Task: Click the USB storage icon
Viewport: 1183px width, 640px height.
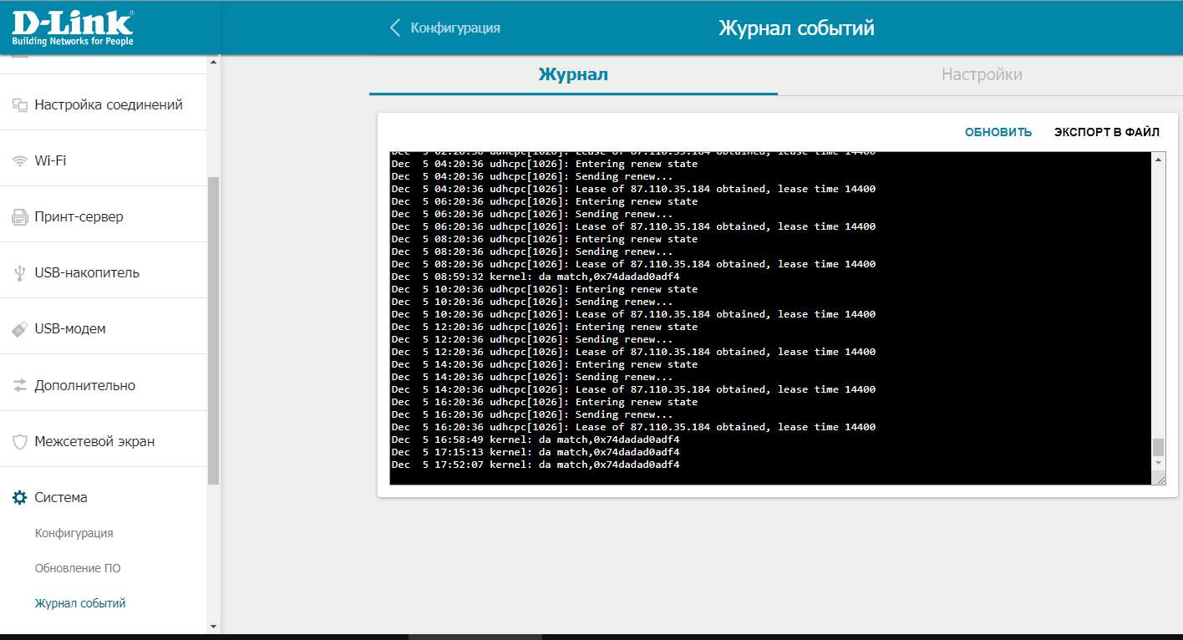Action: (20, 273)
